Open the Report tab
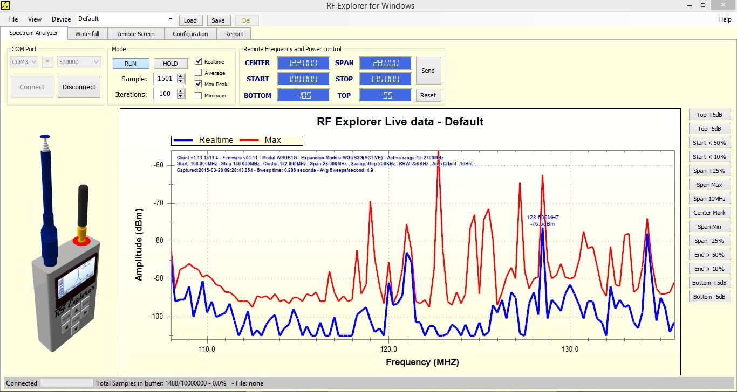 click(x=234, y=34)
